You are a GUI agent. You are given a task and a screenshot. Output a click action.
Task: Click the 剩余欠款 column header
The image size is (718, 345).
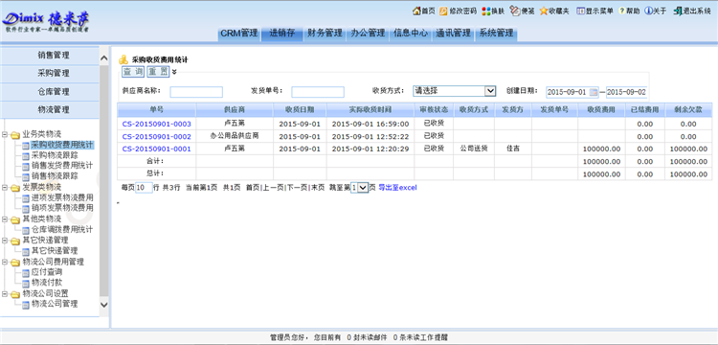(x=688, y=110)
